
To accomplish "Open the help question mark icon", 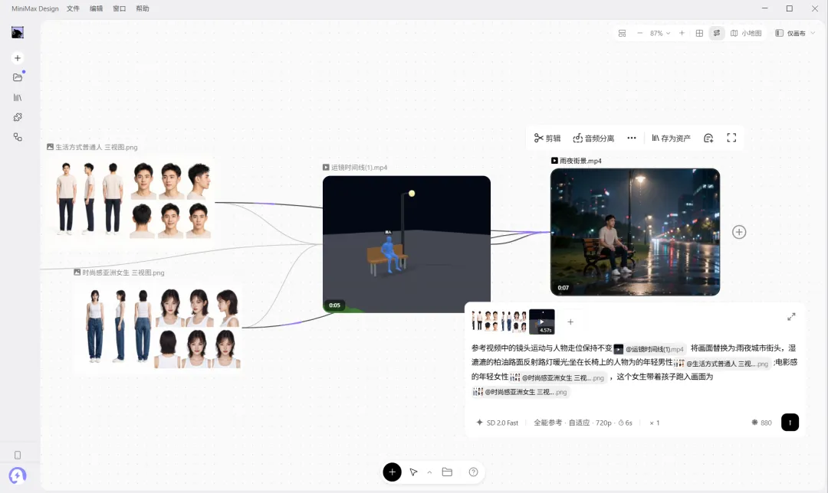I will coord(473,472).
